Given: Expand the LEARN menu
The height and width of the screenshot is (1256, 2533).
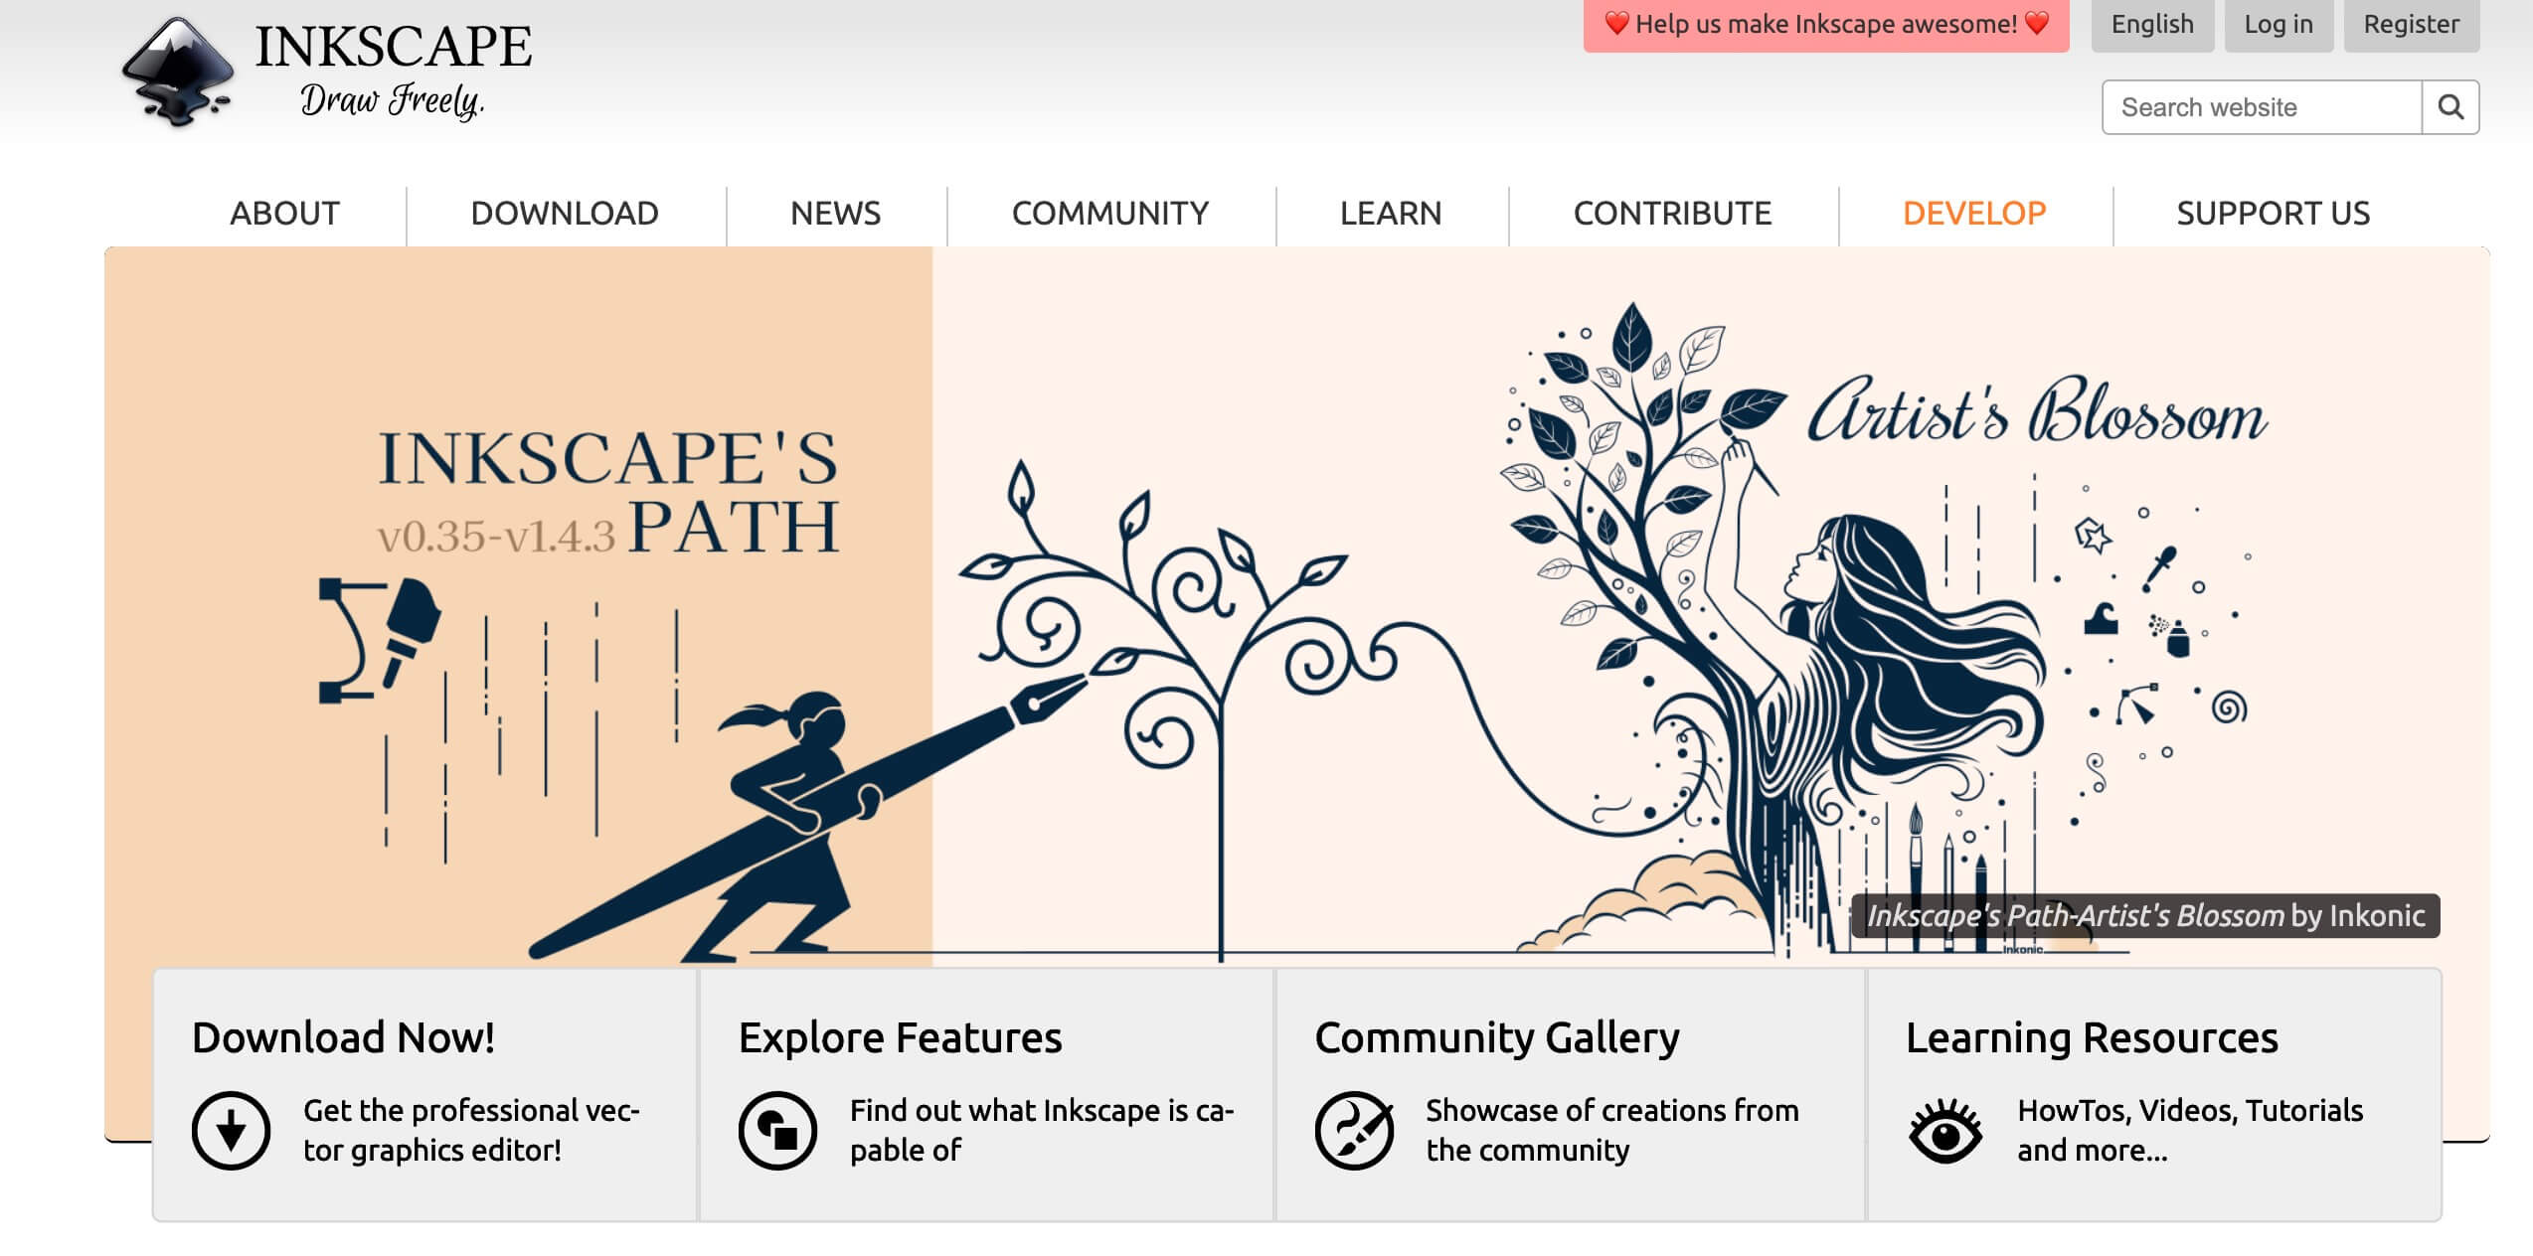Looking at the screenshot, I should click(1390, 214).
